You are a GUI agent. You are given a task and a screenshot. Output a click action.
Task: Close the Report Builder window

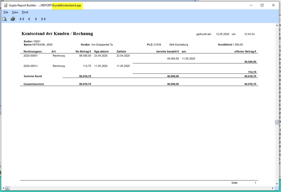tap(274, 5)
